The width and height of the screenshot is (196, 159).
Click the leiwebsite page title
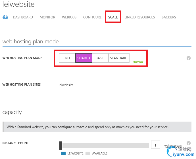tap(18, 4)
